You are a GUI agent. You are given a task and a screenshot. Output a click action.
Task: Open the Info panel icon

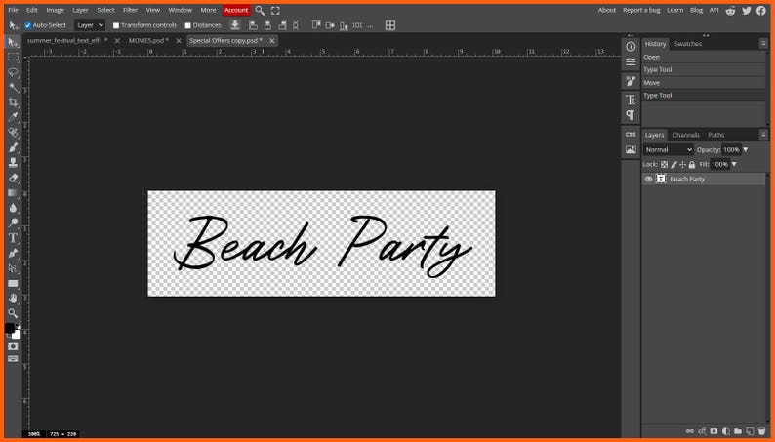(x=631, y=47)
